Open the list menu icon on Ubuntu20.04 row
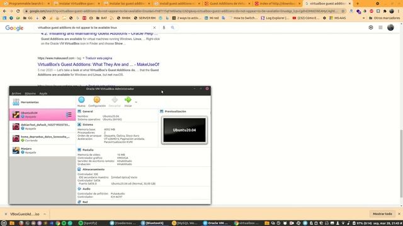Viewport: 403px width, 226px height. coord(69,114)
